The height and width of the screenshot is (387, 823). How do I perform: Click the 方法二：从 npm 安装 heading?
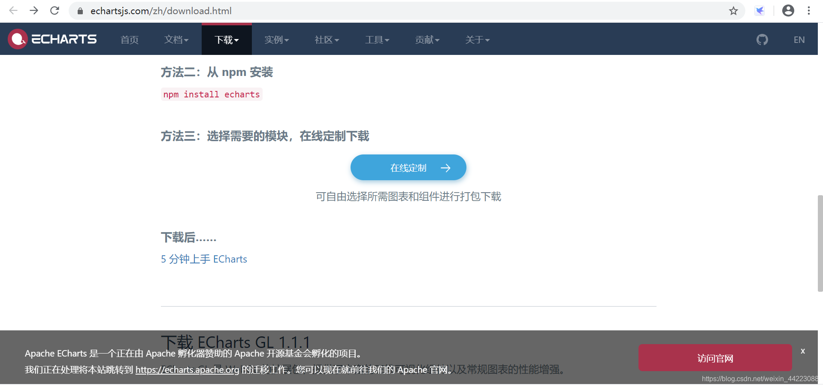(x=217, y=72)
